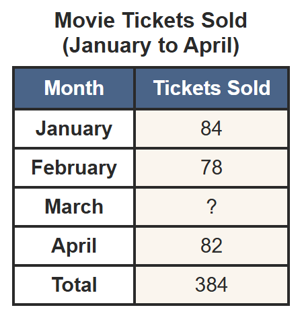
Task: Click the January value 84
Action: coord(211,129)
